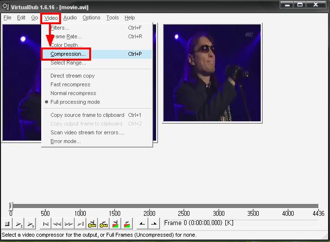Screen dimensions: 330x242
Task: Click the status bar compressor hint text
Action: coord(99,235)
